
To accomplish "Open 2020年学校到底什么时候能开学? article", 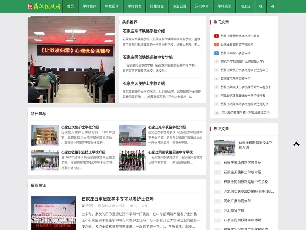I will click(243, 61).
